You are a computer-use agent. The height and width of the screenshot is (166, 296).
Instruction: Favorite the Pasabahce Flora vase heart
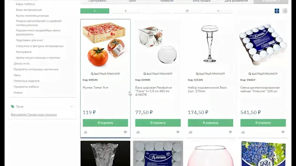178,132
